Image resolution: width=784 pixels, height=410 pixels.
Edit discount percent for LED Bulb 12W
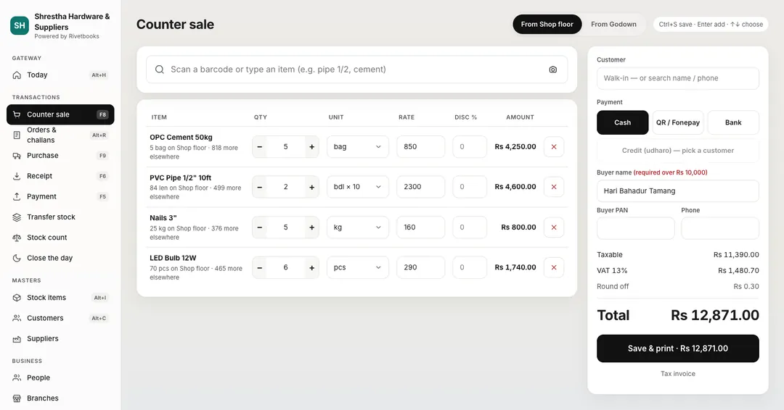click(470, 267)
